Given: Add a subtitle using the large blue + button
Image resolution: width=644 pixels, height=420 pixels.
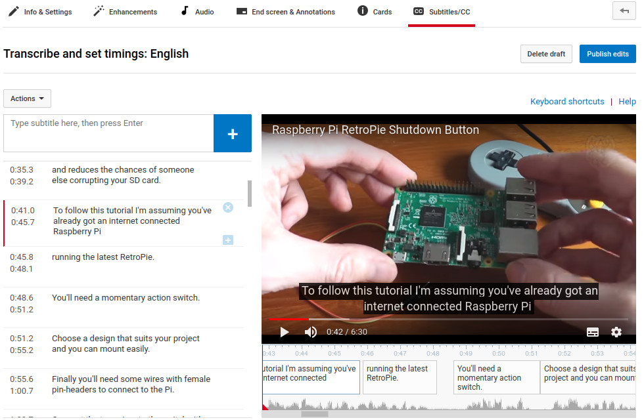Looking at the screenshot, I should point(232,133).
